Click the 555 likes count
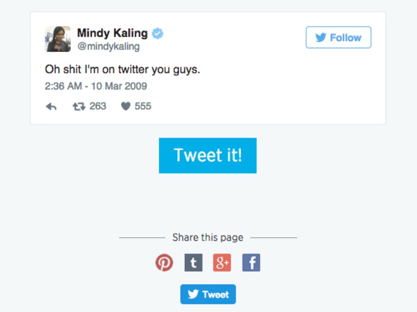 [x=143, y=106]
